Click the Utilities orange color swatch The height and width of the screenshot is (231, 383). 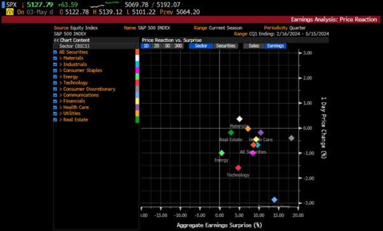[x=137, y=113]
